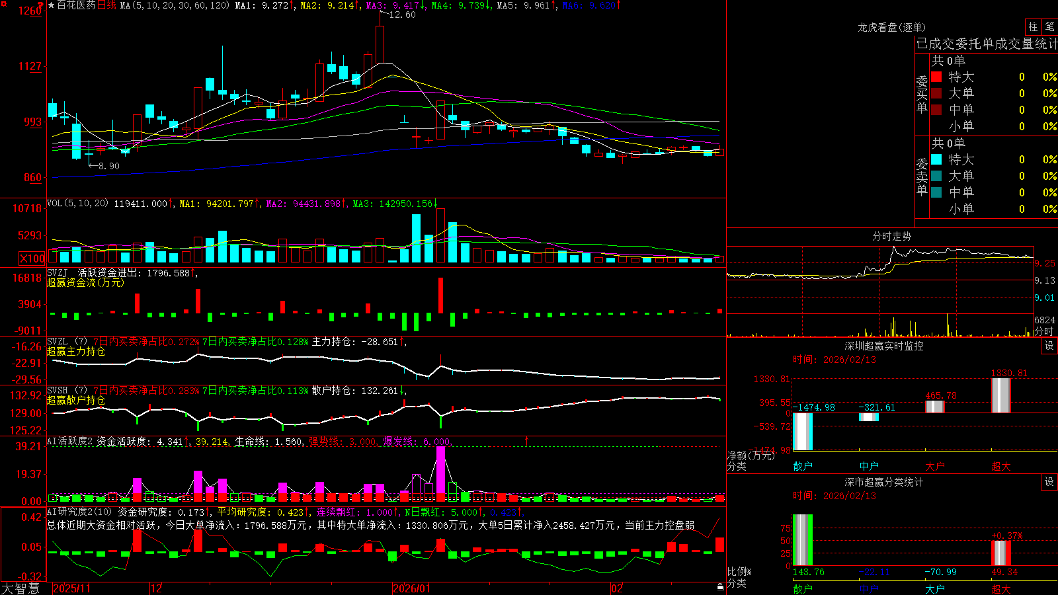1058x595 pixels.
Task: Click the star icon beside 百花医药
Action: (52, 5)
